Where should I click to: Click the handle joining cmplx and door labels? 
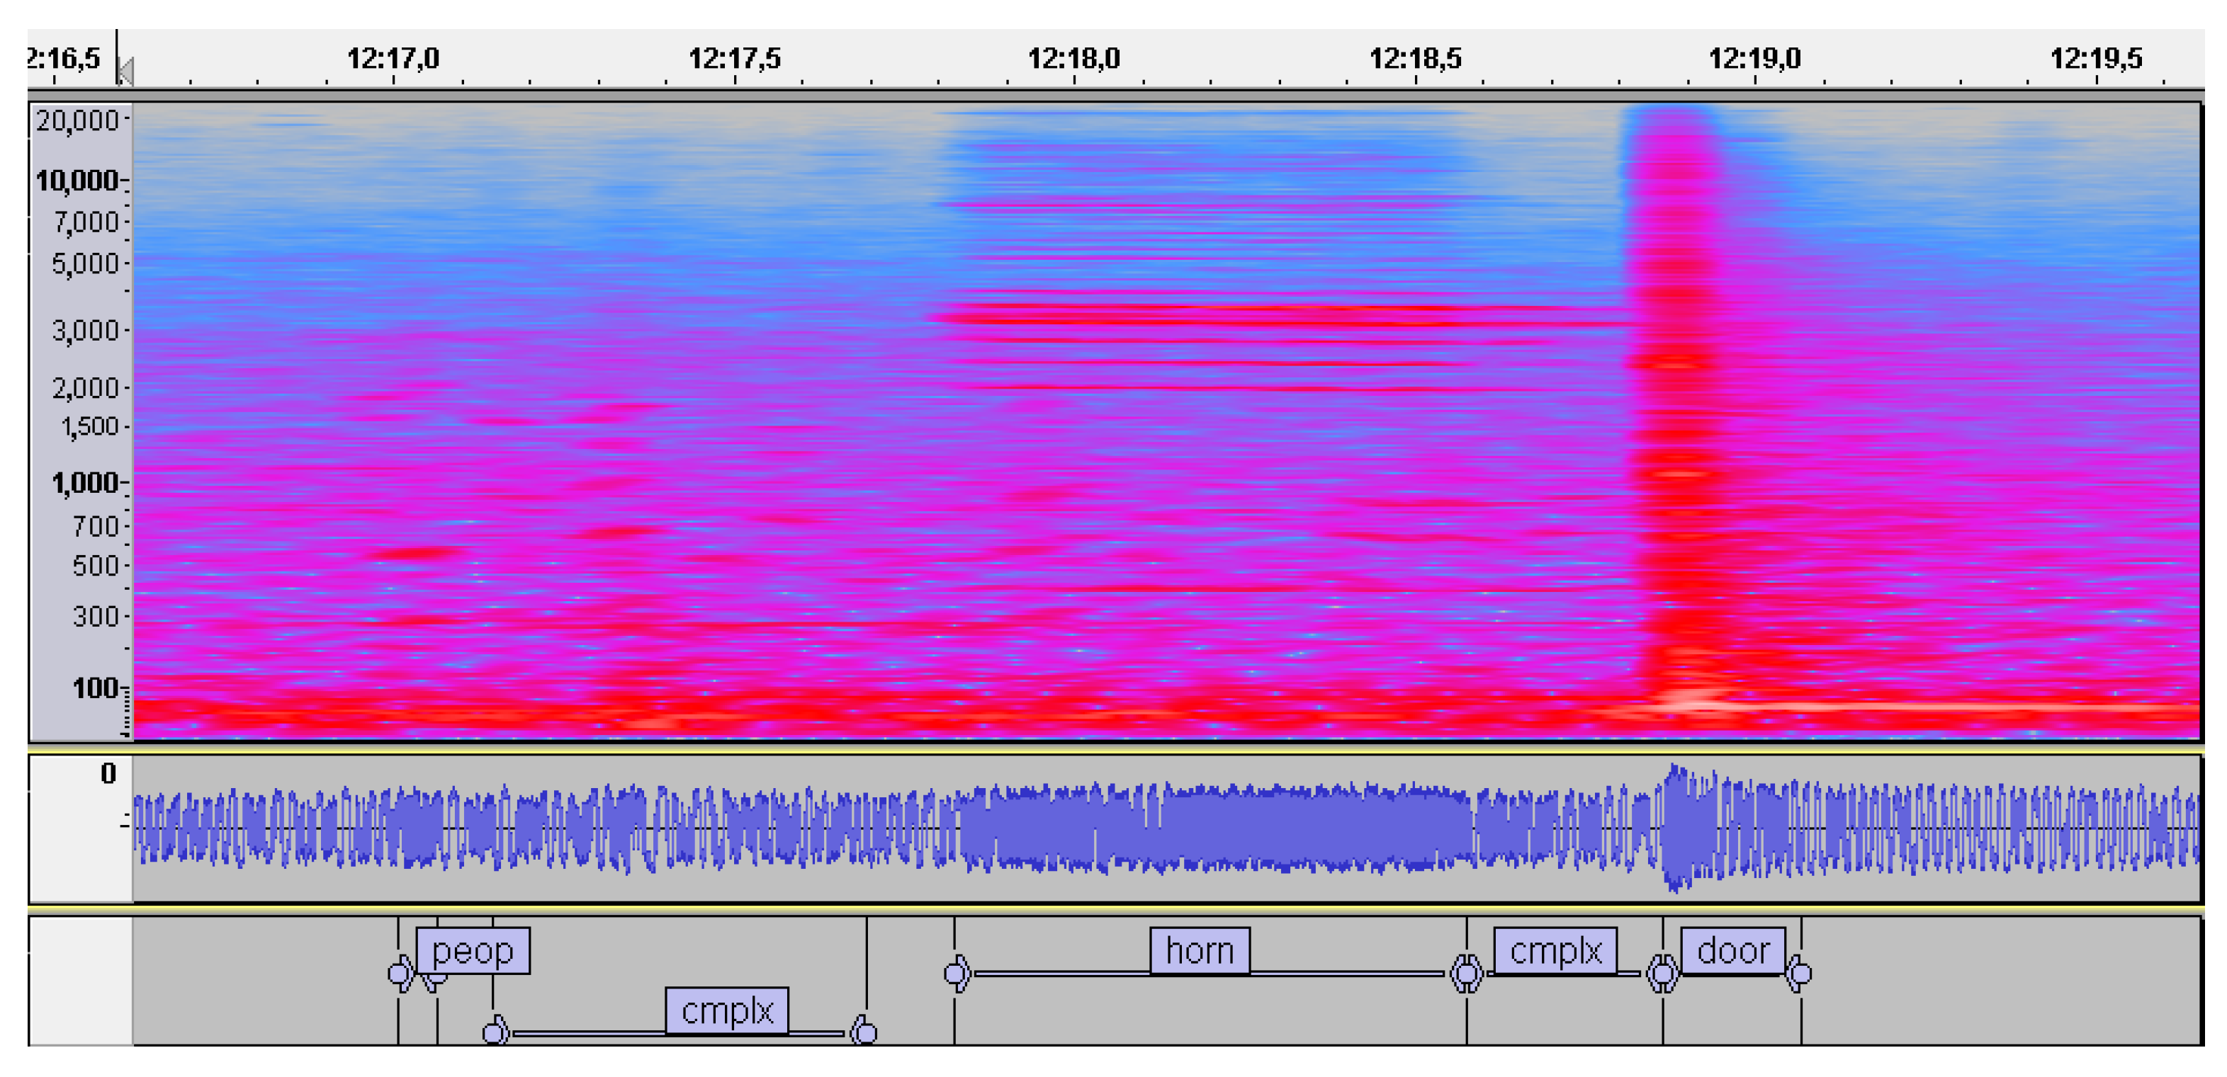(1662, 974)
